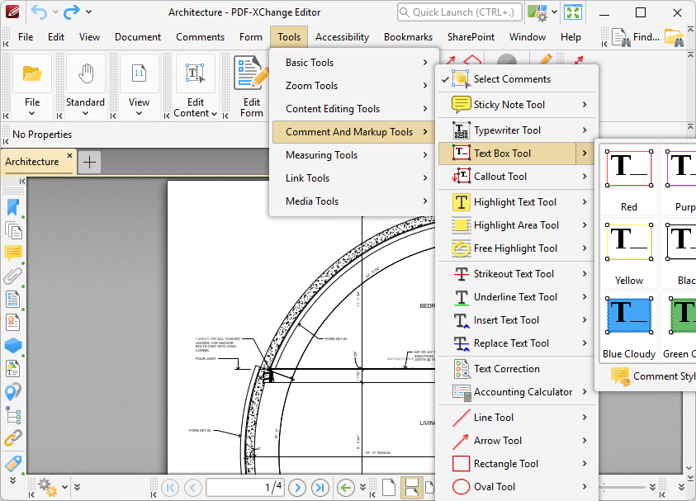Click the Underline Text Tool icon
696x501 pixels.
(x=462, y=297)
